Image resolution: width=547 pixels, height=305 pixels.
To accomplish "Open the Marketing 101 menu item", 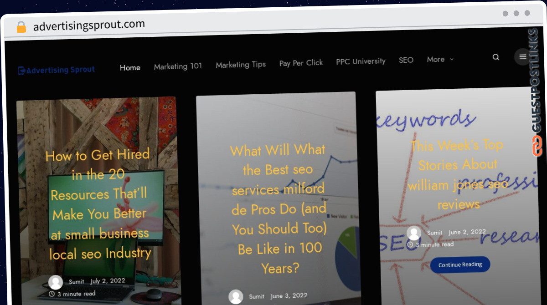I will tap(178, 66).
